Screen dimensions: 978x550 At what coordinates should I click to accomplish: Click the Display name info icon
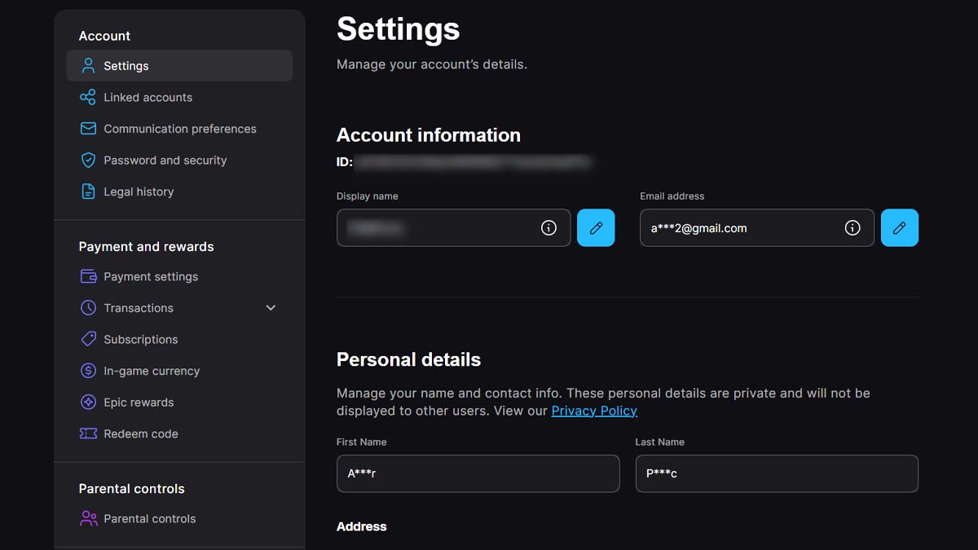click(548, 228)
